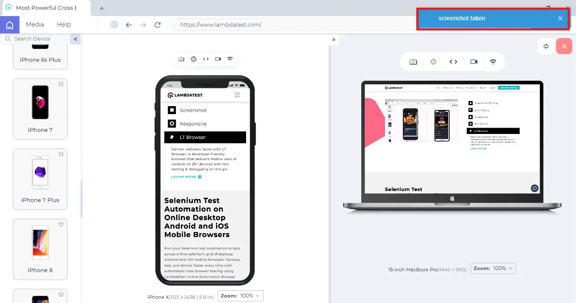Open the MacBook Pro zoom dropdown
Image resolution: width=576 pixels, height=303 pixels.
pyautogui.click(x=493, y=268)
